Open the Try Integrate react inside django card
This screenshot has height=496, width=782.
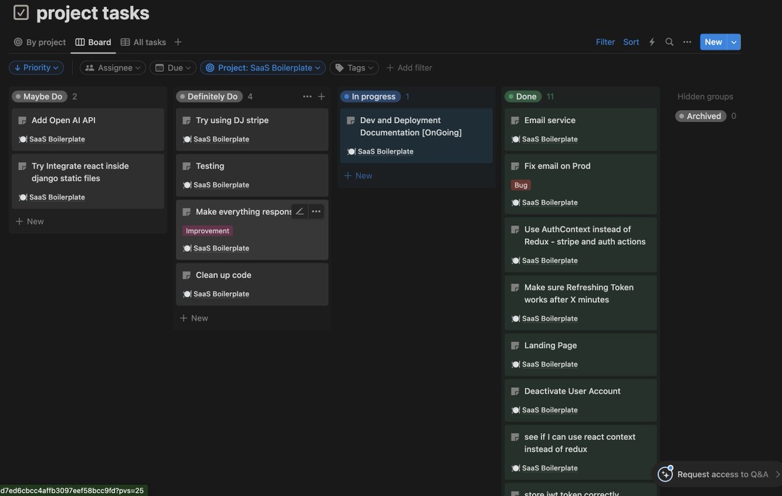[x=88, y=181]
